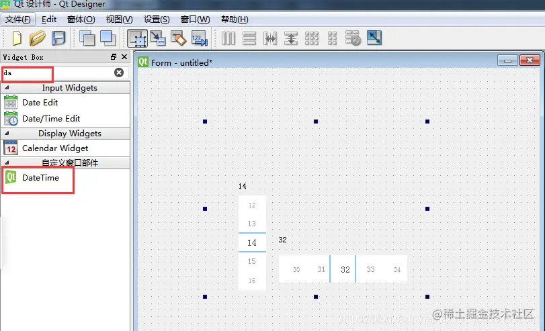Save the form with the floppy icon
The image size is (545, 331).
(x=58, y=38)
